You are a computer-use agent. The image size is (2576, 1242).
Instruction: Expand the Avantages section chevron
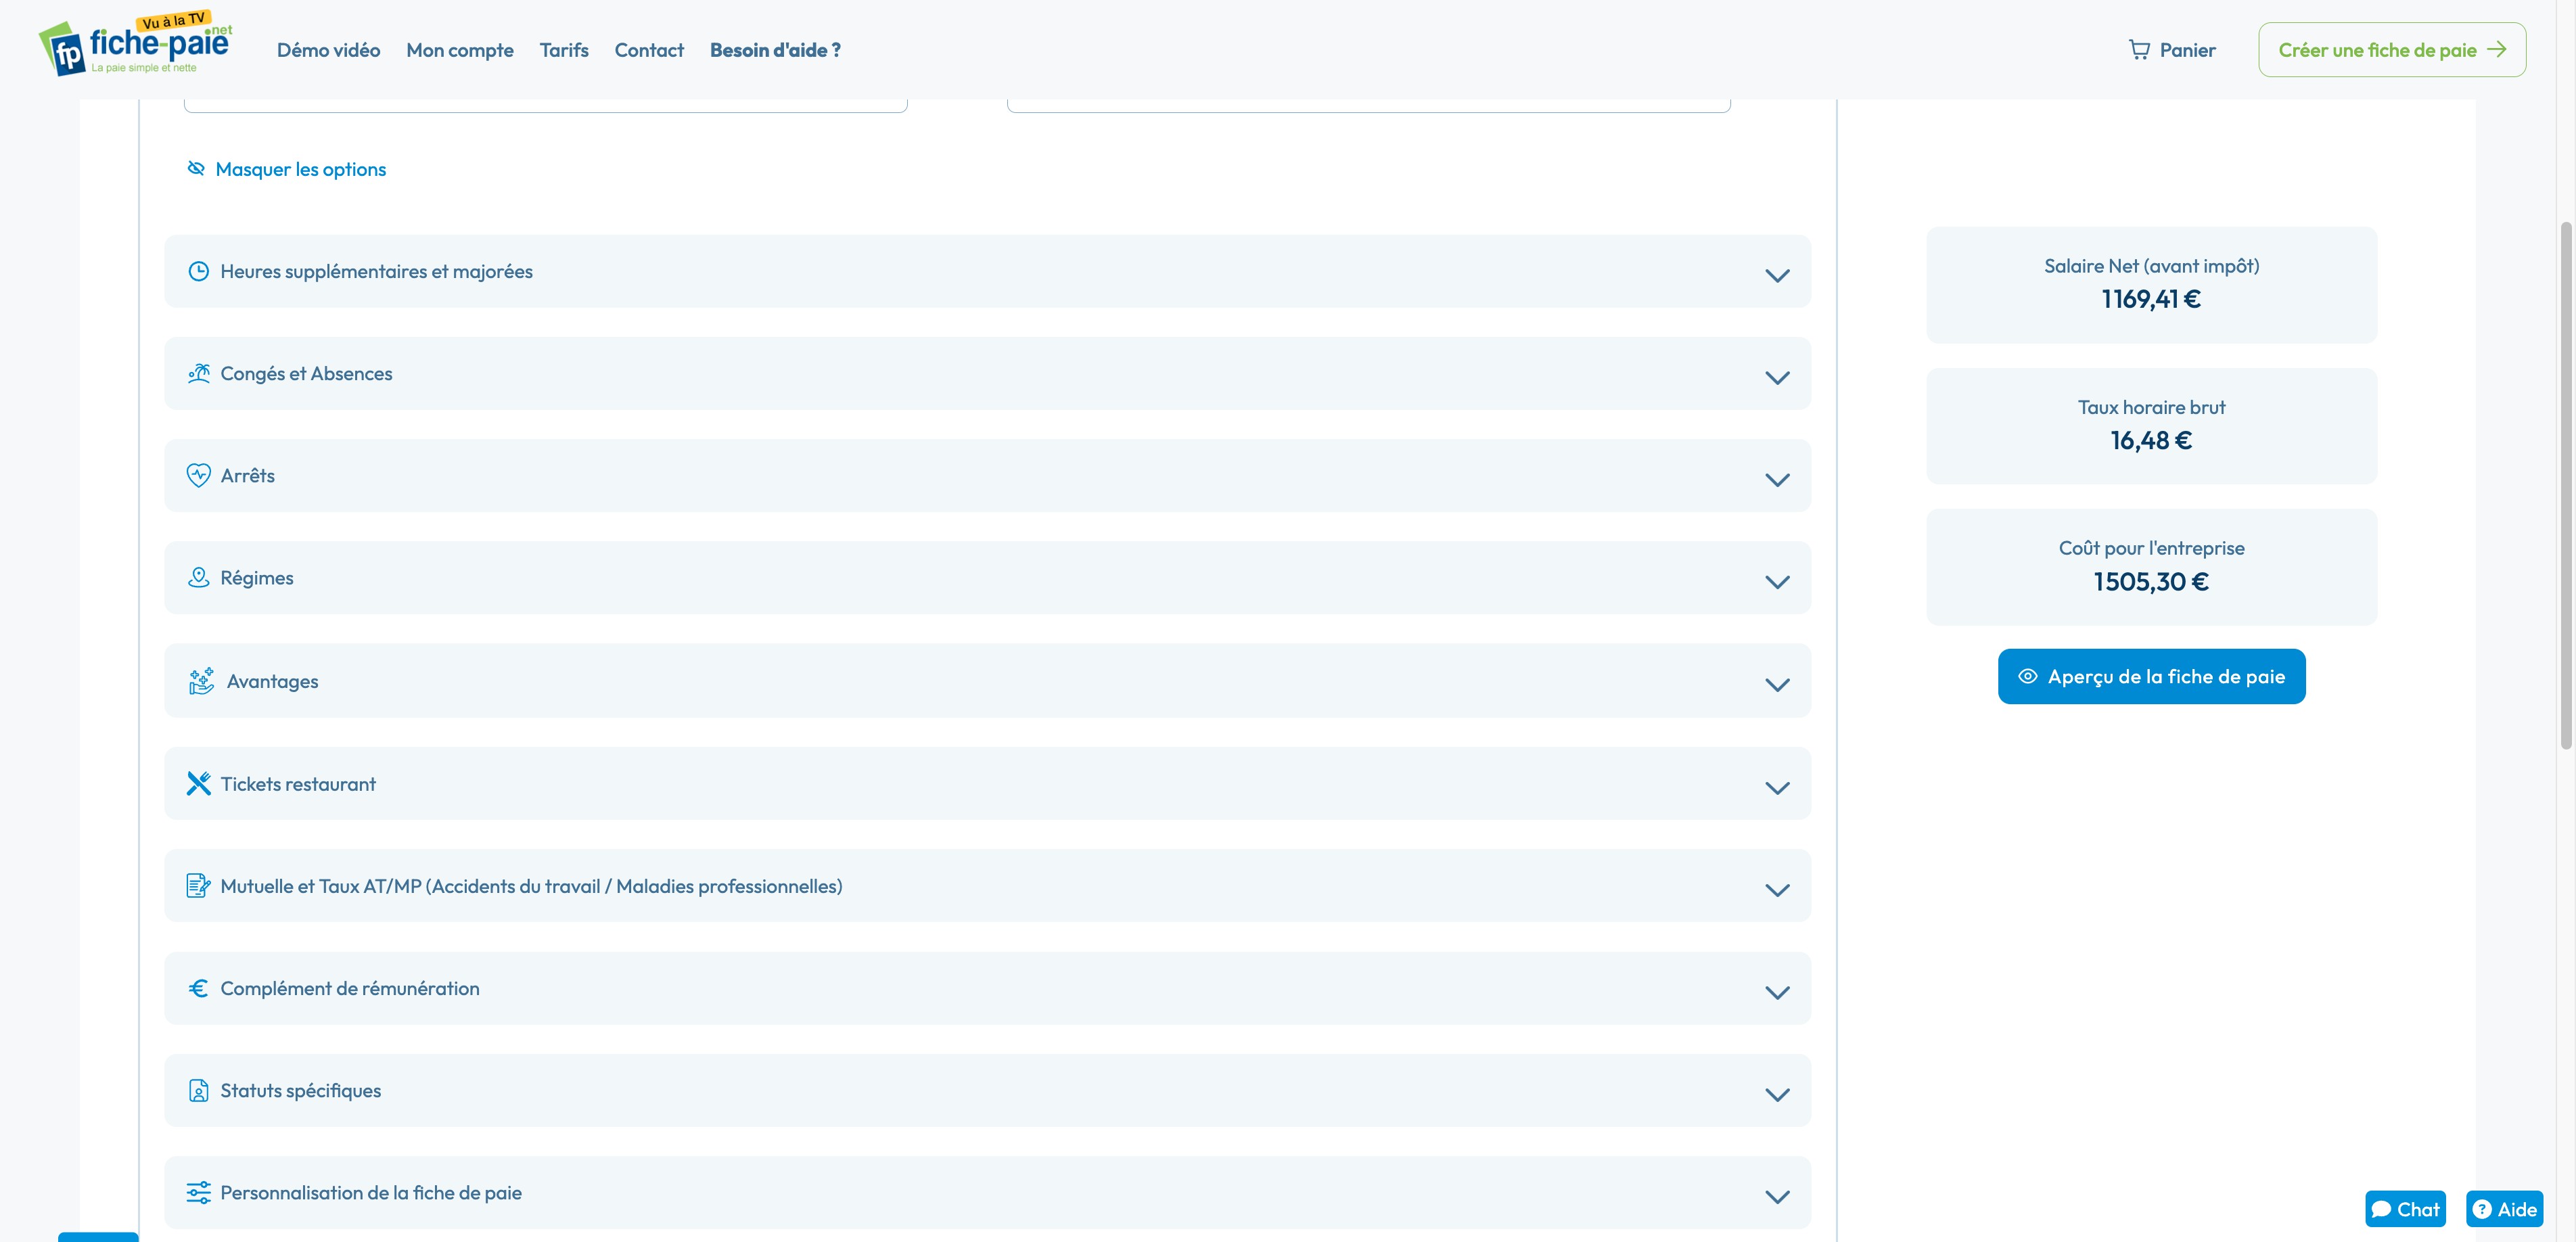[1777, 685]
